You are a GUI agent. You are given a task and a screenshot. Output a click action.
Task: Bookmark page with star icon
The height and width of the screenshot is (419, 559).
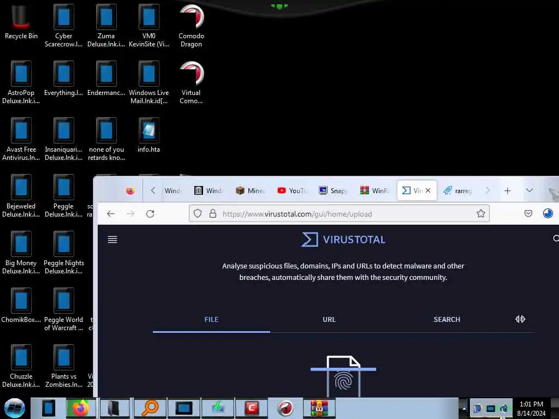[480, 213]
